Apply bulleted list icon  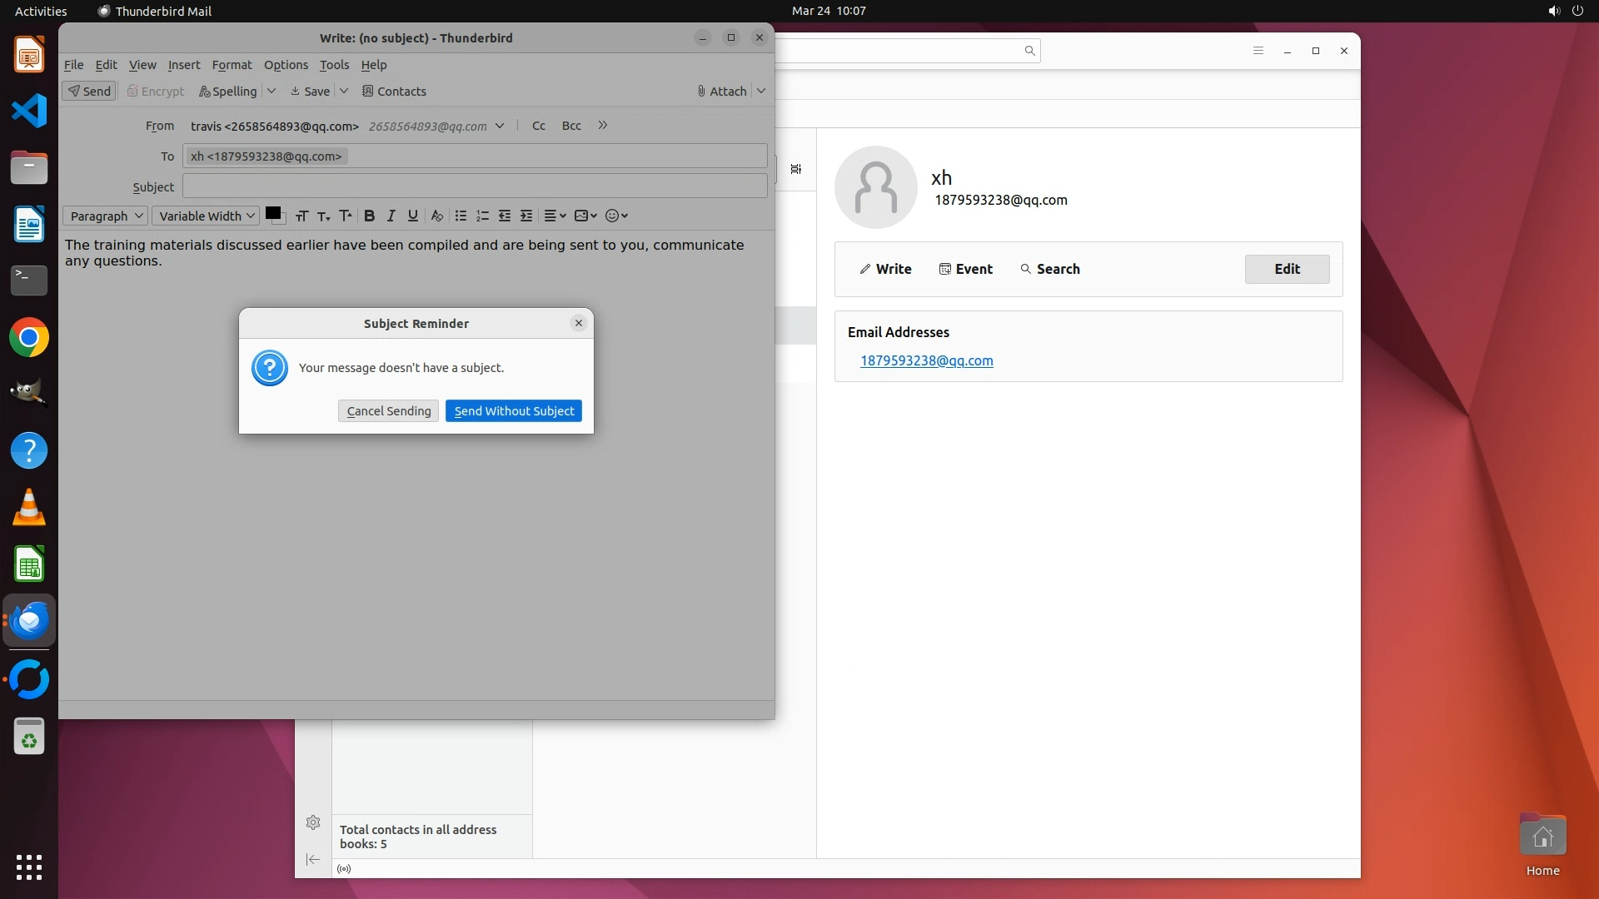pos(461,216)
